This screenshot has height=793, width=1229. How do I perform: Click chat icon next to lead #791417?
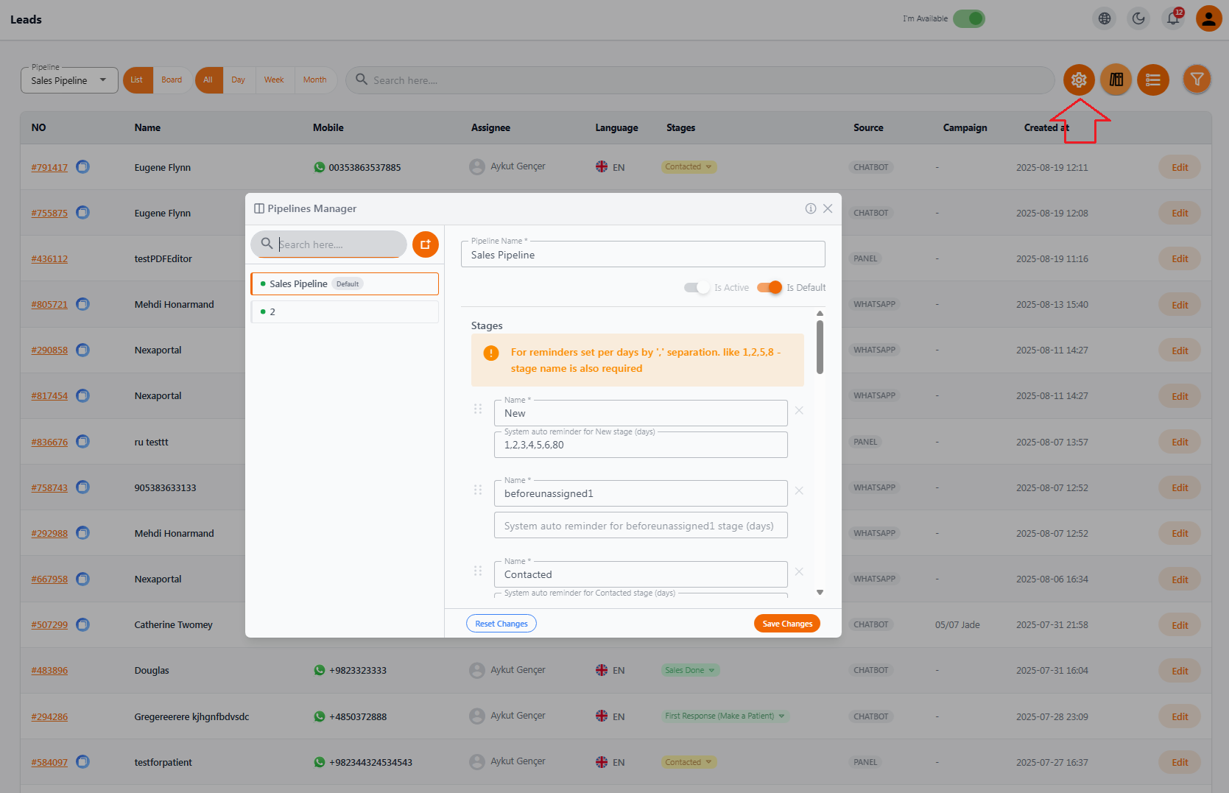point(83,166)
